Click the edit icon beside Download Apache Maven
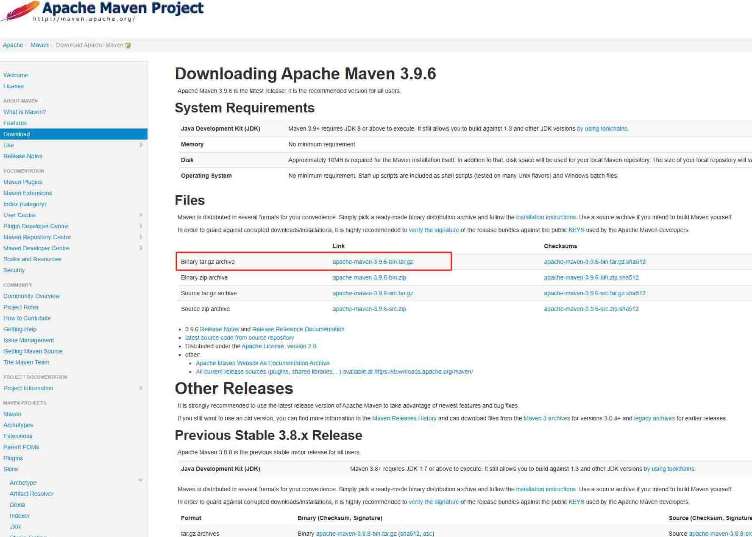 point(128,45)
